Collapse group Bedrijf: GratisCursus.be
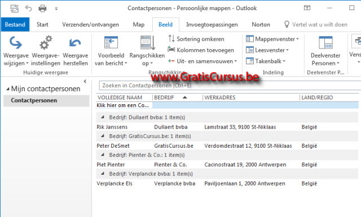361x217 pixels. pyautogui.click(x=103, y=136)
